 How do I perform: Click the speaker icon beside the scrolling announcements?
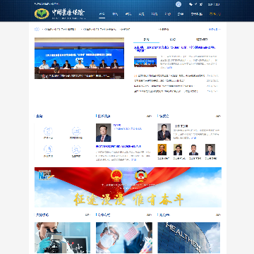coord(37,30)
